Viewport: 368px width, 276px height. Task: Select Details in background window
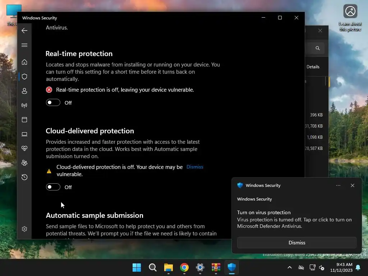(313, 67)
